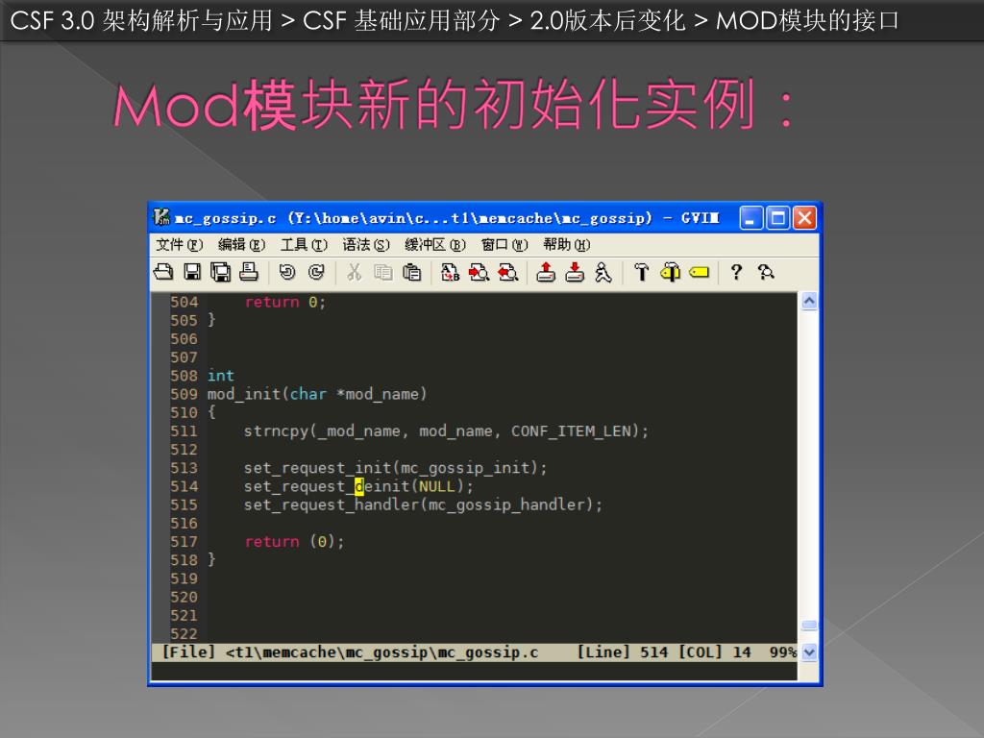Click the Save All files icon

pos(220,272)
